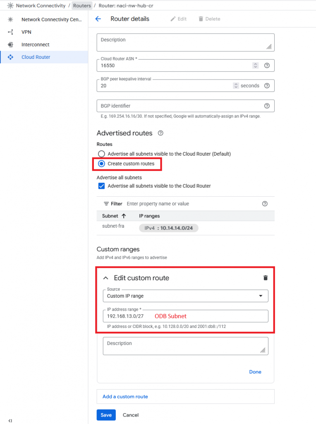316x424 pixels.
Task: Collapse the sidebar with the bottom-left arrow
Action: pos(10,421)
